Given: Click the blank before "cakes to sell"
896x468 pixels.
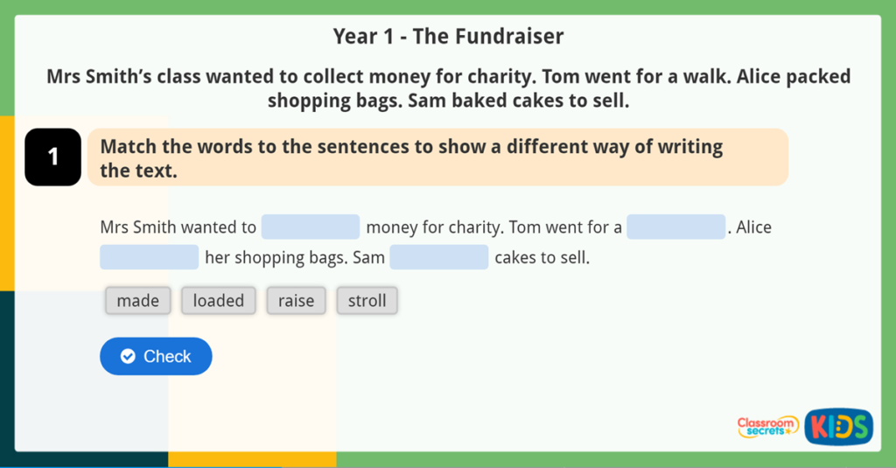Looking at the screenshot, I should pos(438,258).
